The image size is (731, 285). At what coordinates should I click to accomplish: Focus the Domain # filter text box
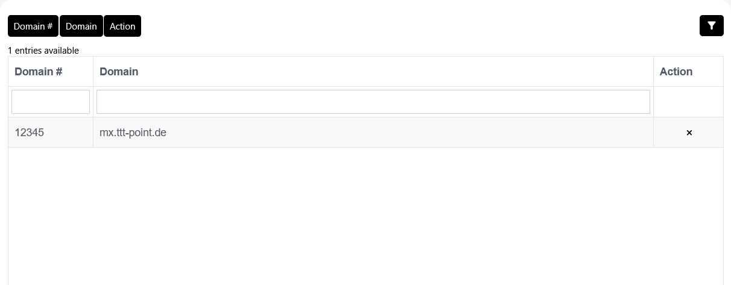pos(51,102)
